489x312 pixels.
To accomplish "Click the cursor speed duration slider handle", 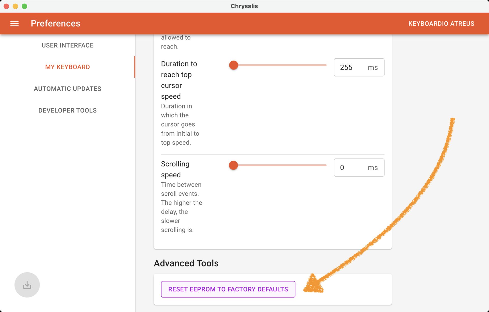I will (x=234, y=65).
